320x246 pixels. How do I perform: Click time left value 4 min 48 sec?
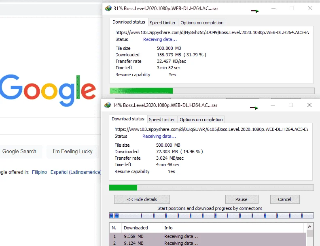tap(168, 165)
